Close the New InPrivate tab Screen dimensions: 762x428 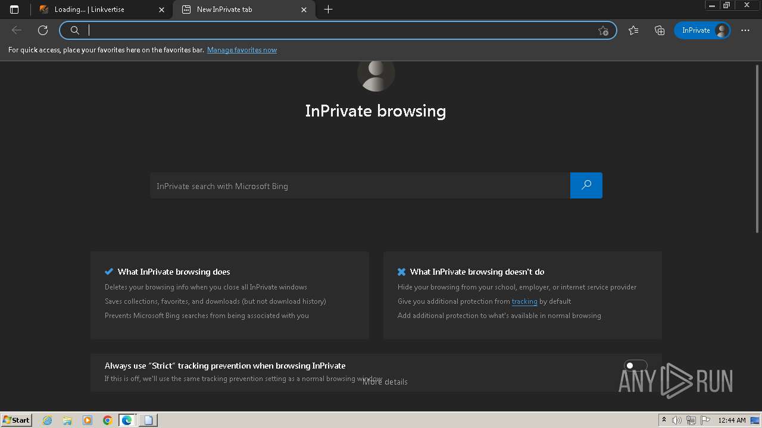click(304, 10)
